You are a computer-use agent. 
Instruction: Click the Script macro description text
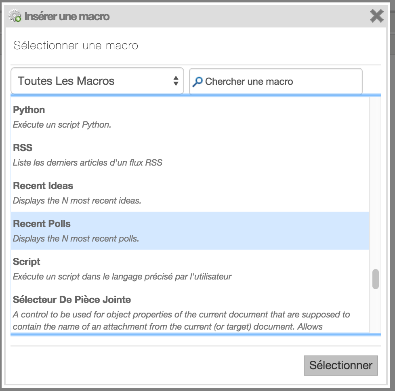[122, 277]
